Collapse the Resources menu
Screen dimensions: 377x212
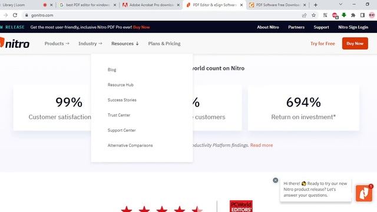125,44
